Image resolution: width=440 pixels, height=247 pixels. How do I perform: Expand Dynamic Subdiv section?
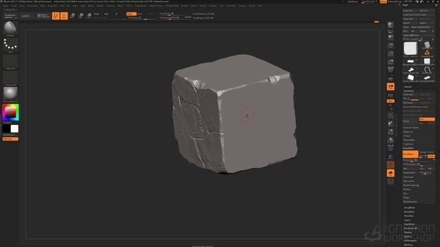(x=411, y=128)
